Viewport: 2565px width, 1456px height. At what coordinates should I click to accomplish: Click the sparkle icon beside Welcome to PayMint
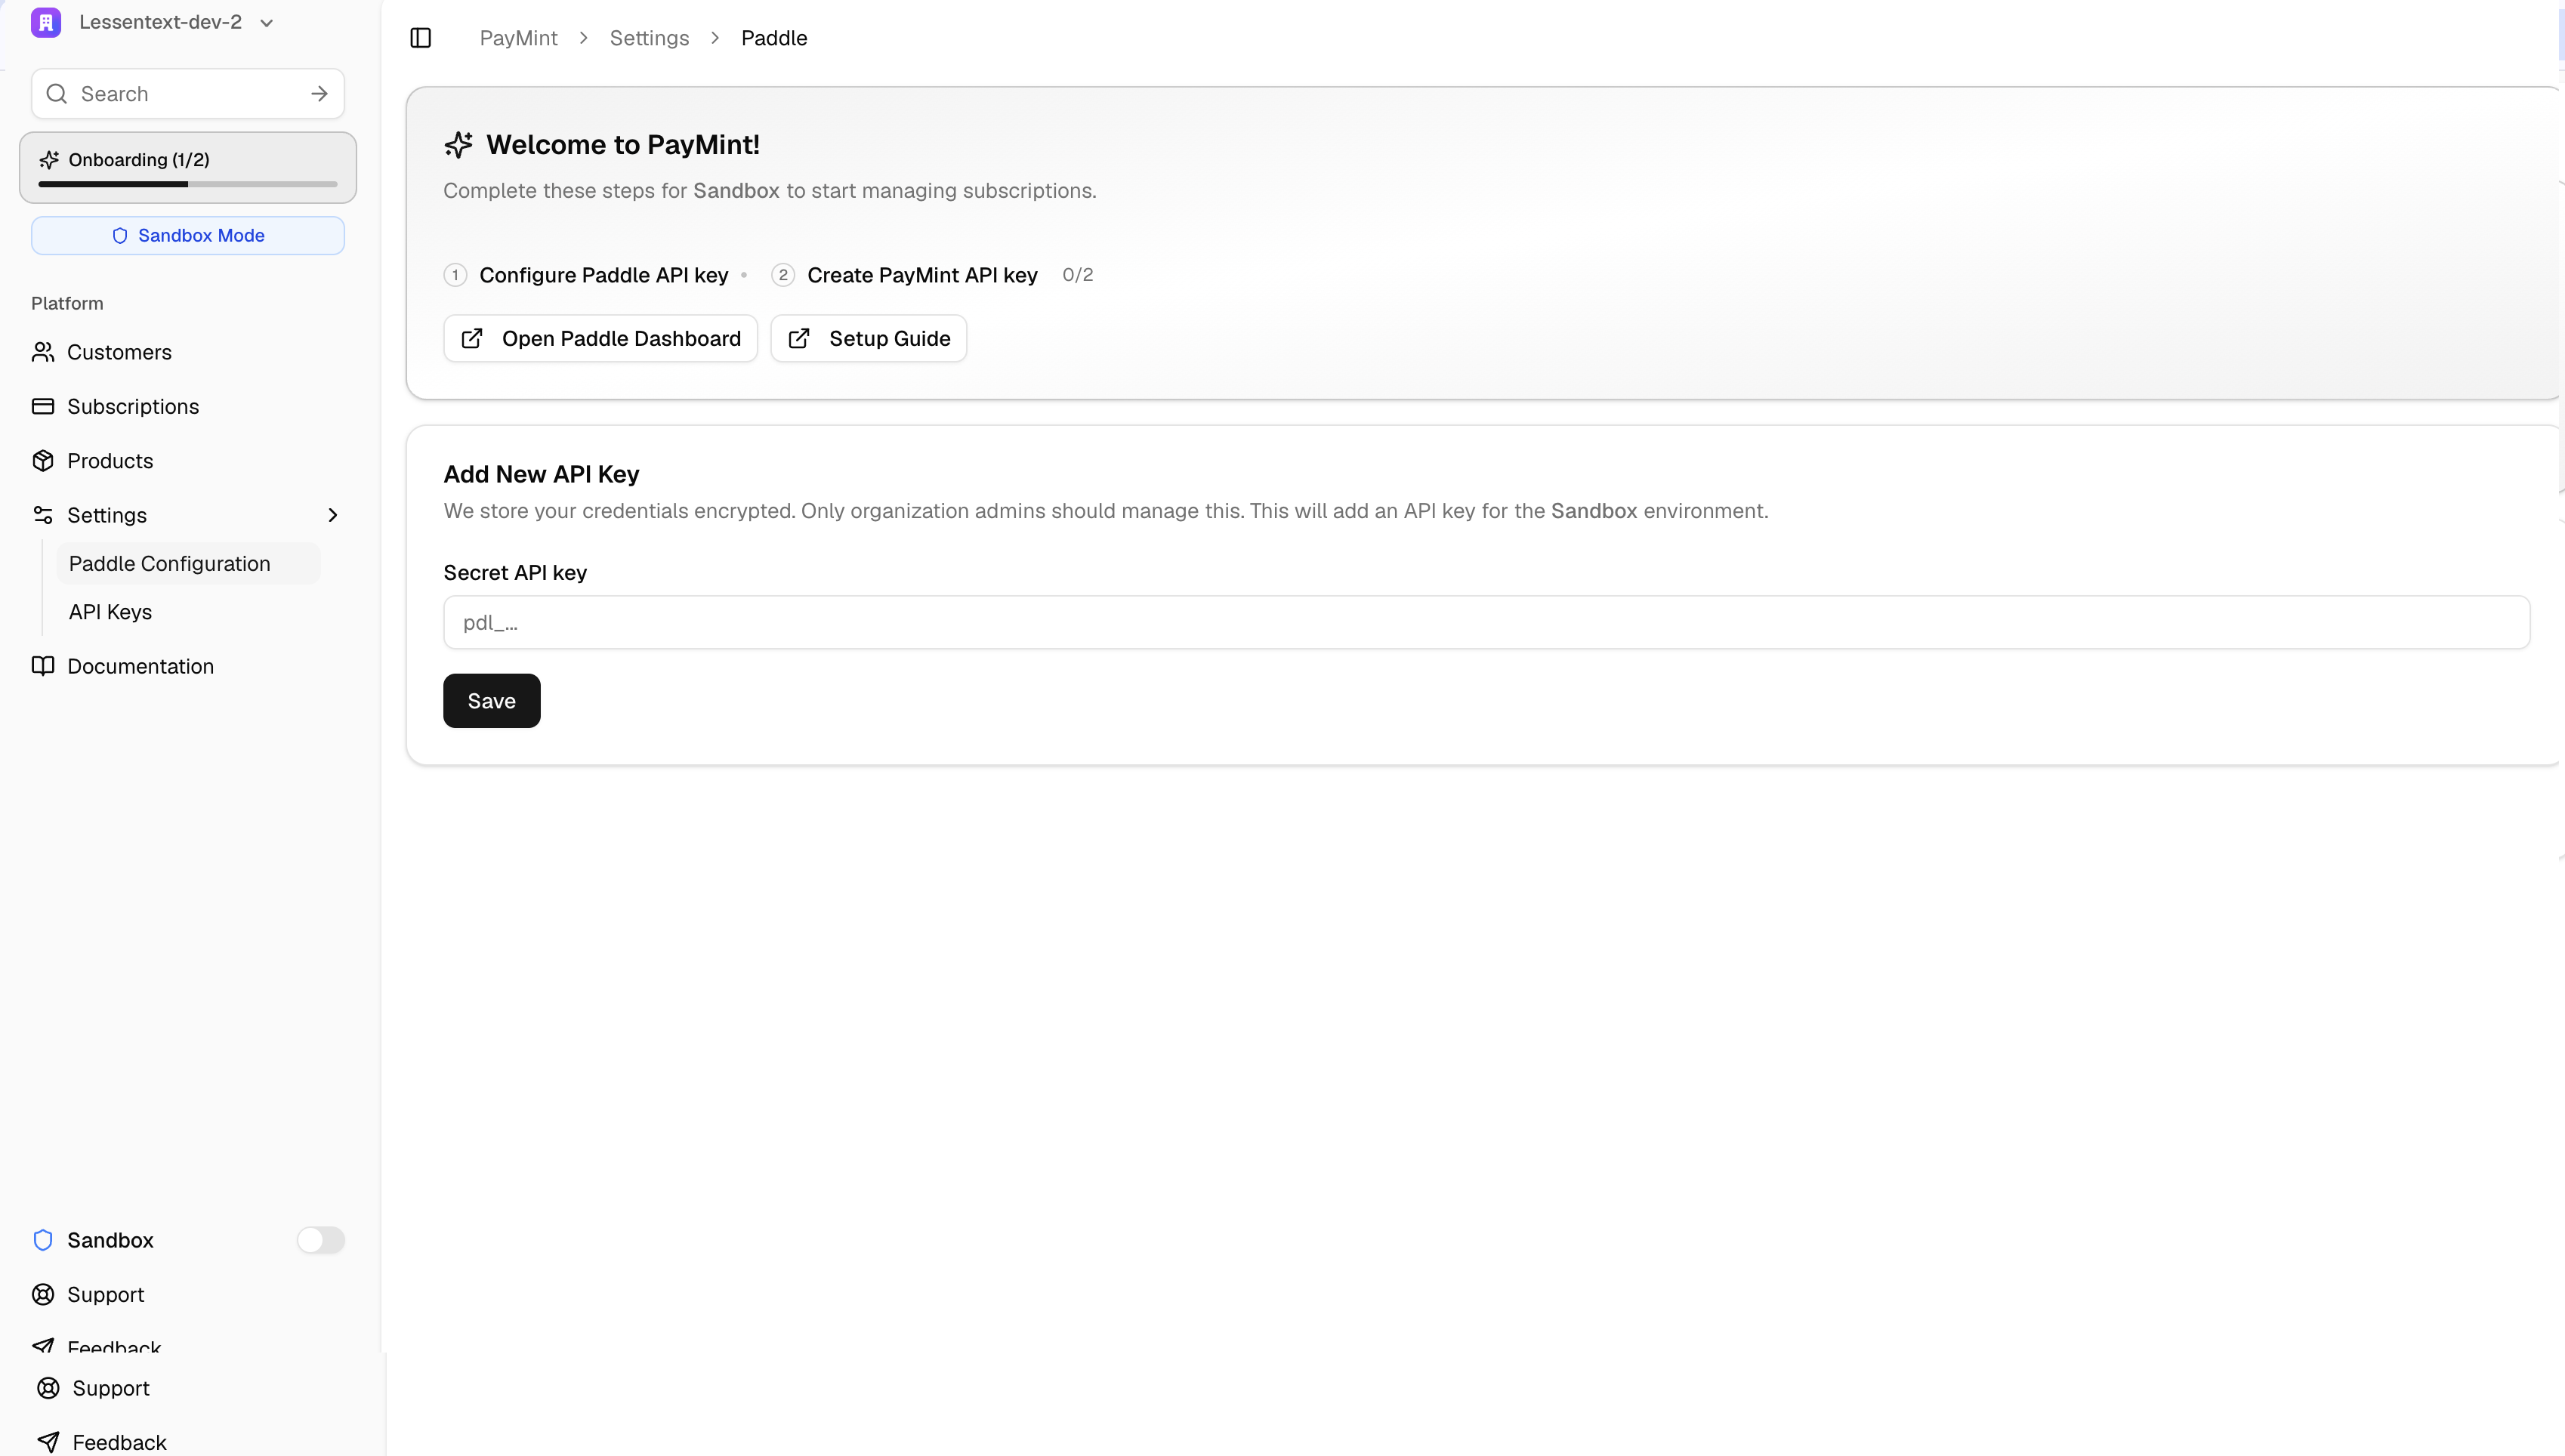458,144
